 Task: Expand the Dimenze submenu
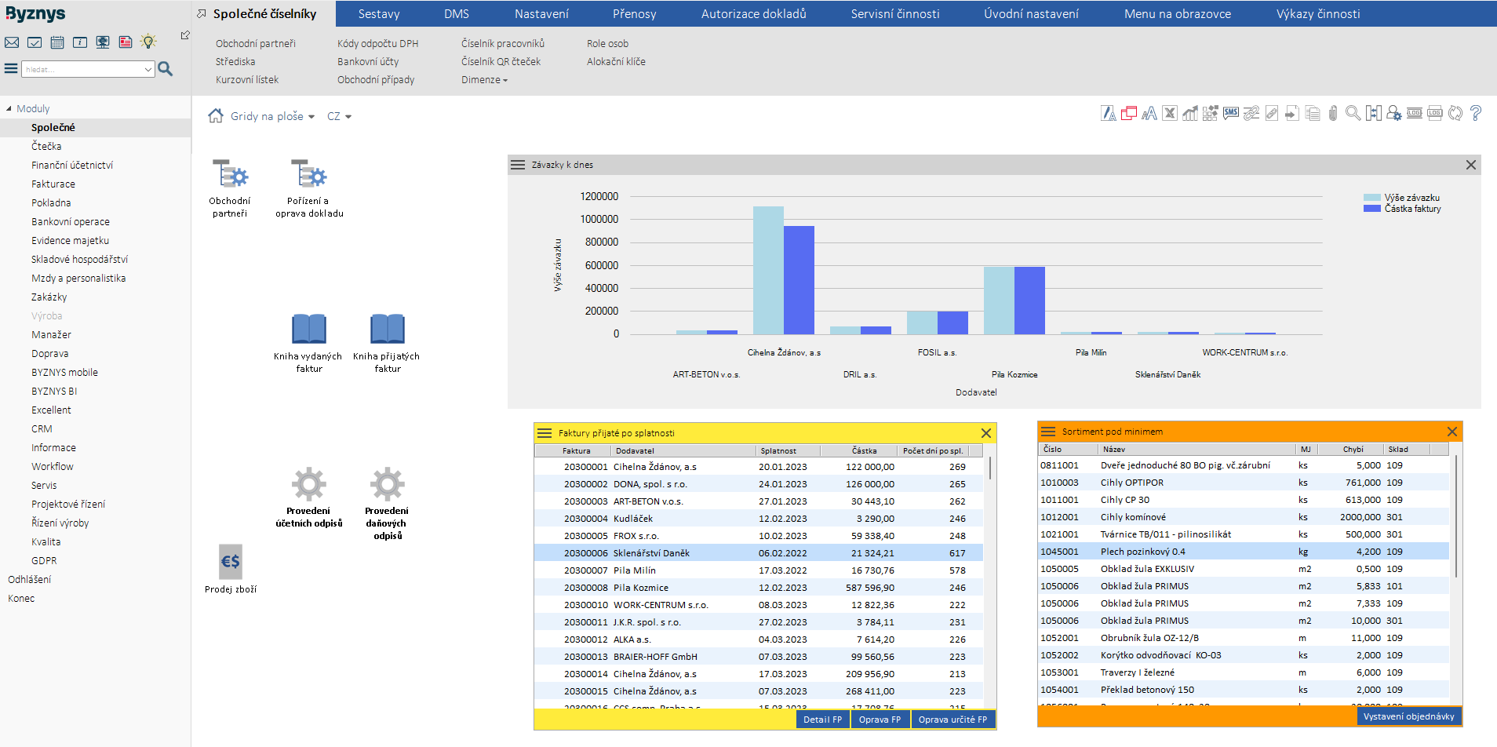pos(484,80)
